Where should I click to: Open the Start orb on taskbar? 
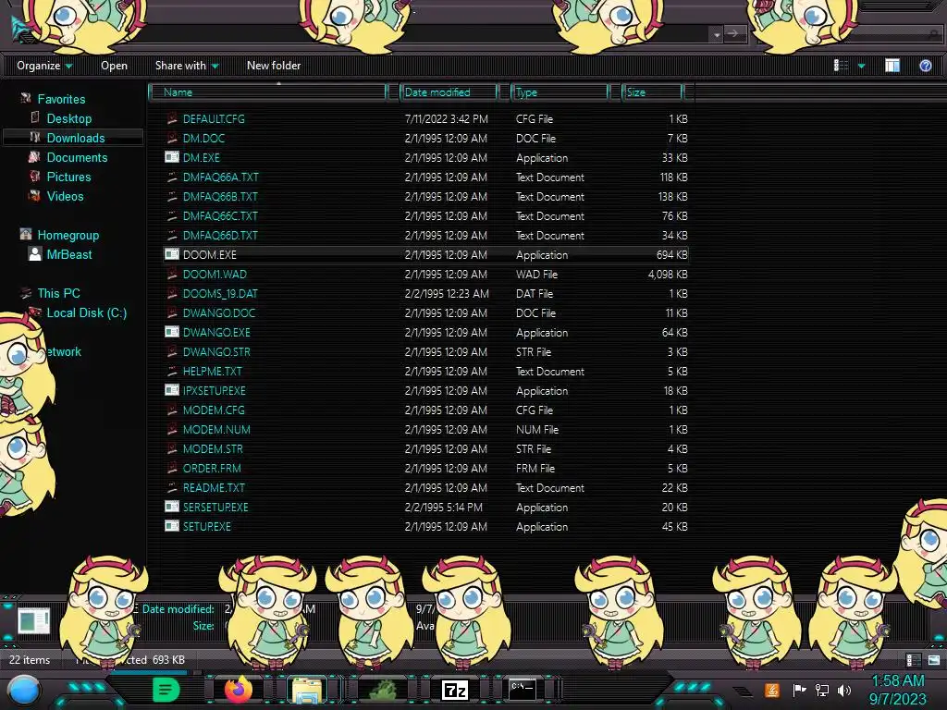(23, 690)
